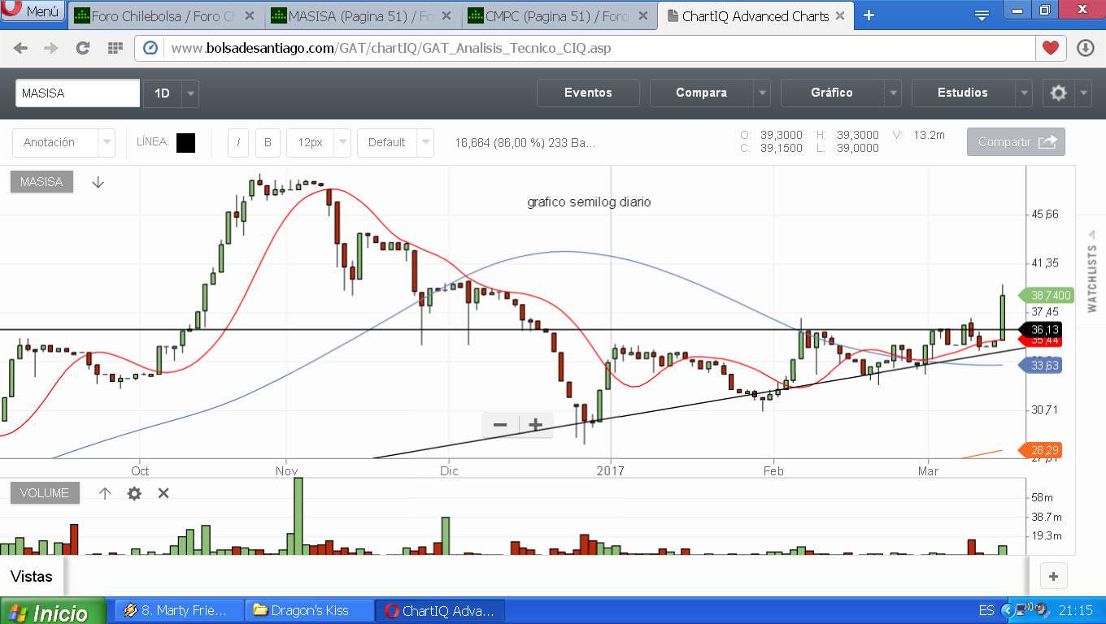Click the ES language indicator
1106x624 pixels.
coord(986,610)
